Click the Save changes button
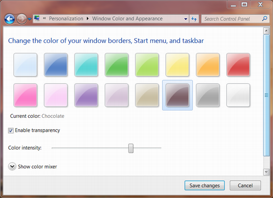The height and width of the screenshot is (198, 273). click(205, 186)
